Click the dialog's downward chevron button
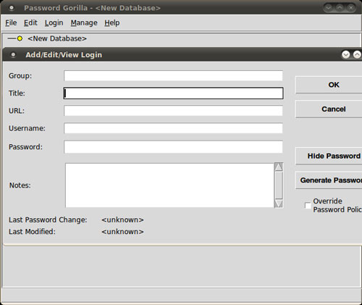The image size is (362, 305). coord(346,54)
